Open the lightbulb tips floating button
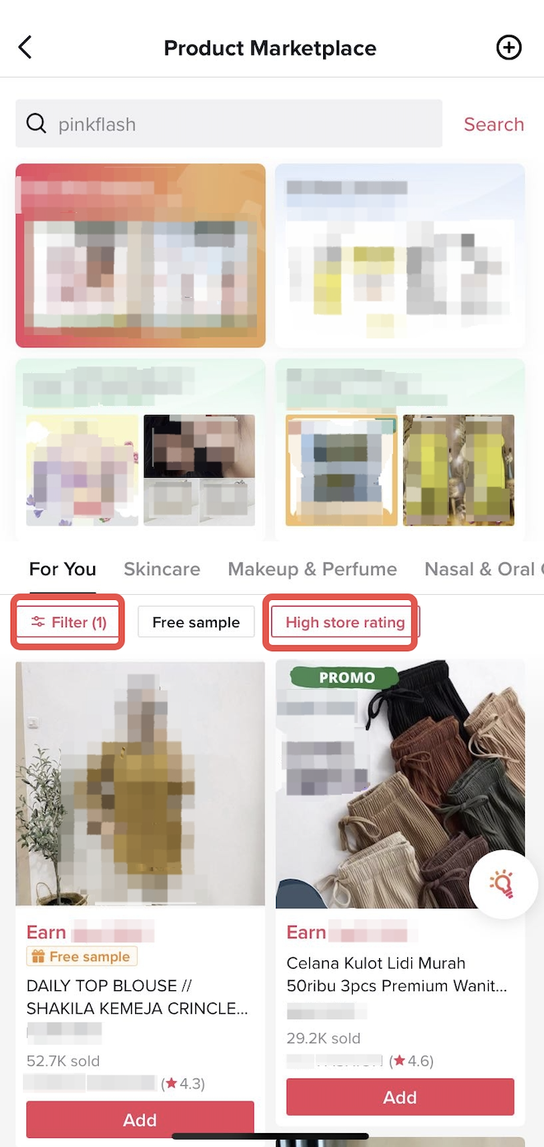Image resolution: width=544 pixels, height=1147 pixels. pos(502,885)
